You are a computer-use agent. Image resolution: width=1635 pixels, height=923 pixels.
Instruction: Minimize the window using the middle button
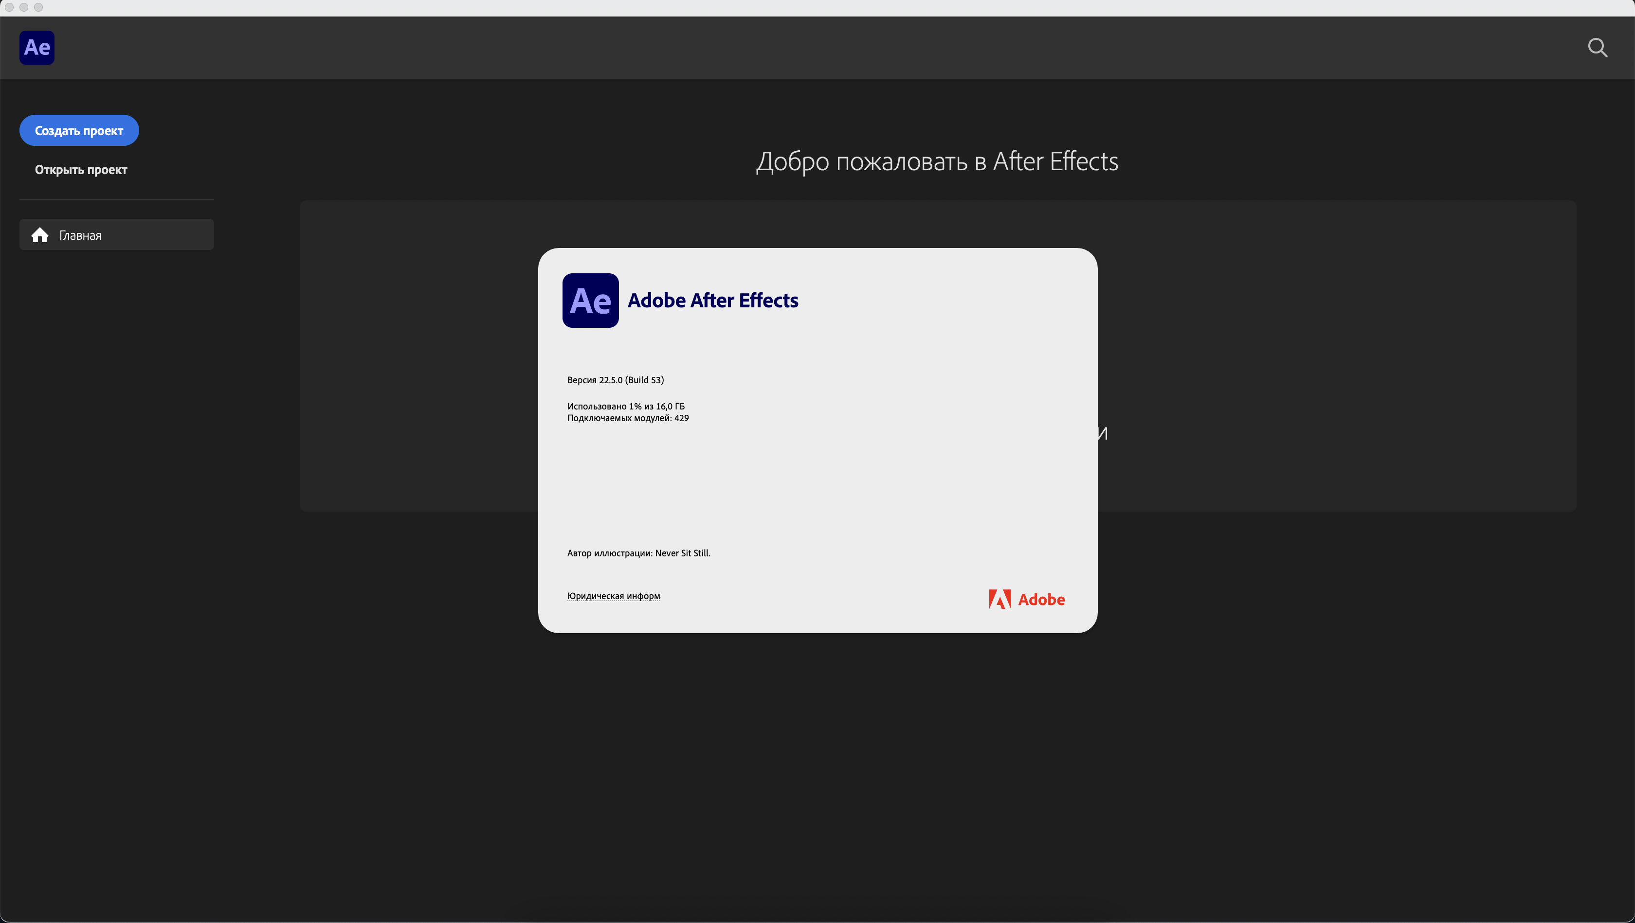tap(23, 8)
